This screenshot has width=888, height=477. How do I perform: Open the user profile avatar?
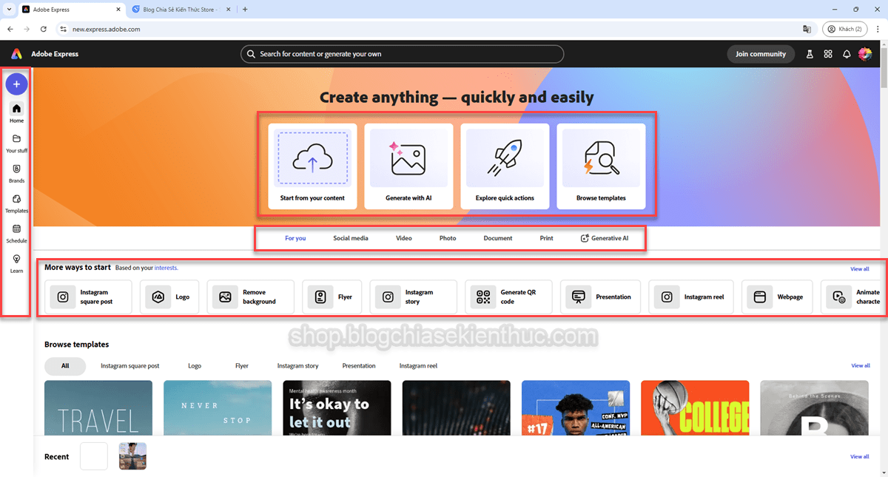point(865,54)
